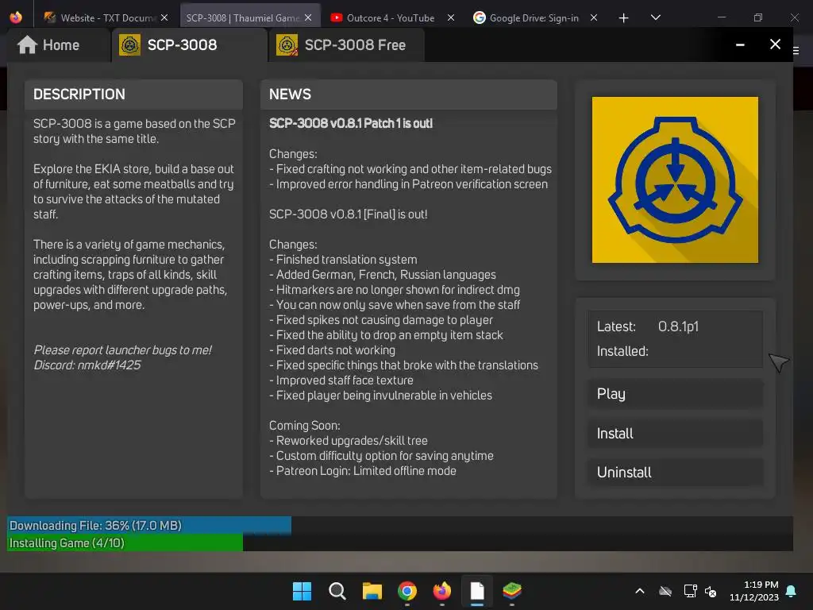Click 'SCP-3008 v0.8.1 Patch 1 is out!' headline
The image size is (813, 610).
click(x=350, y=123)
